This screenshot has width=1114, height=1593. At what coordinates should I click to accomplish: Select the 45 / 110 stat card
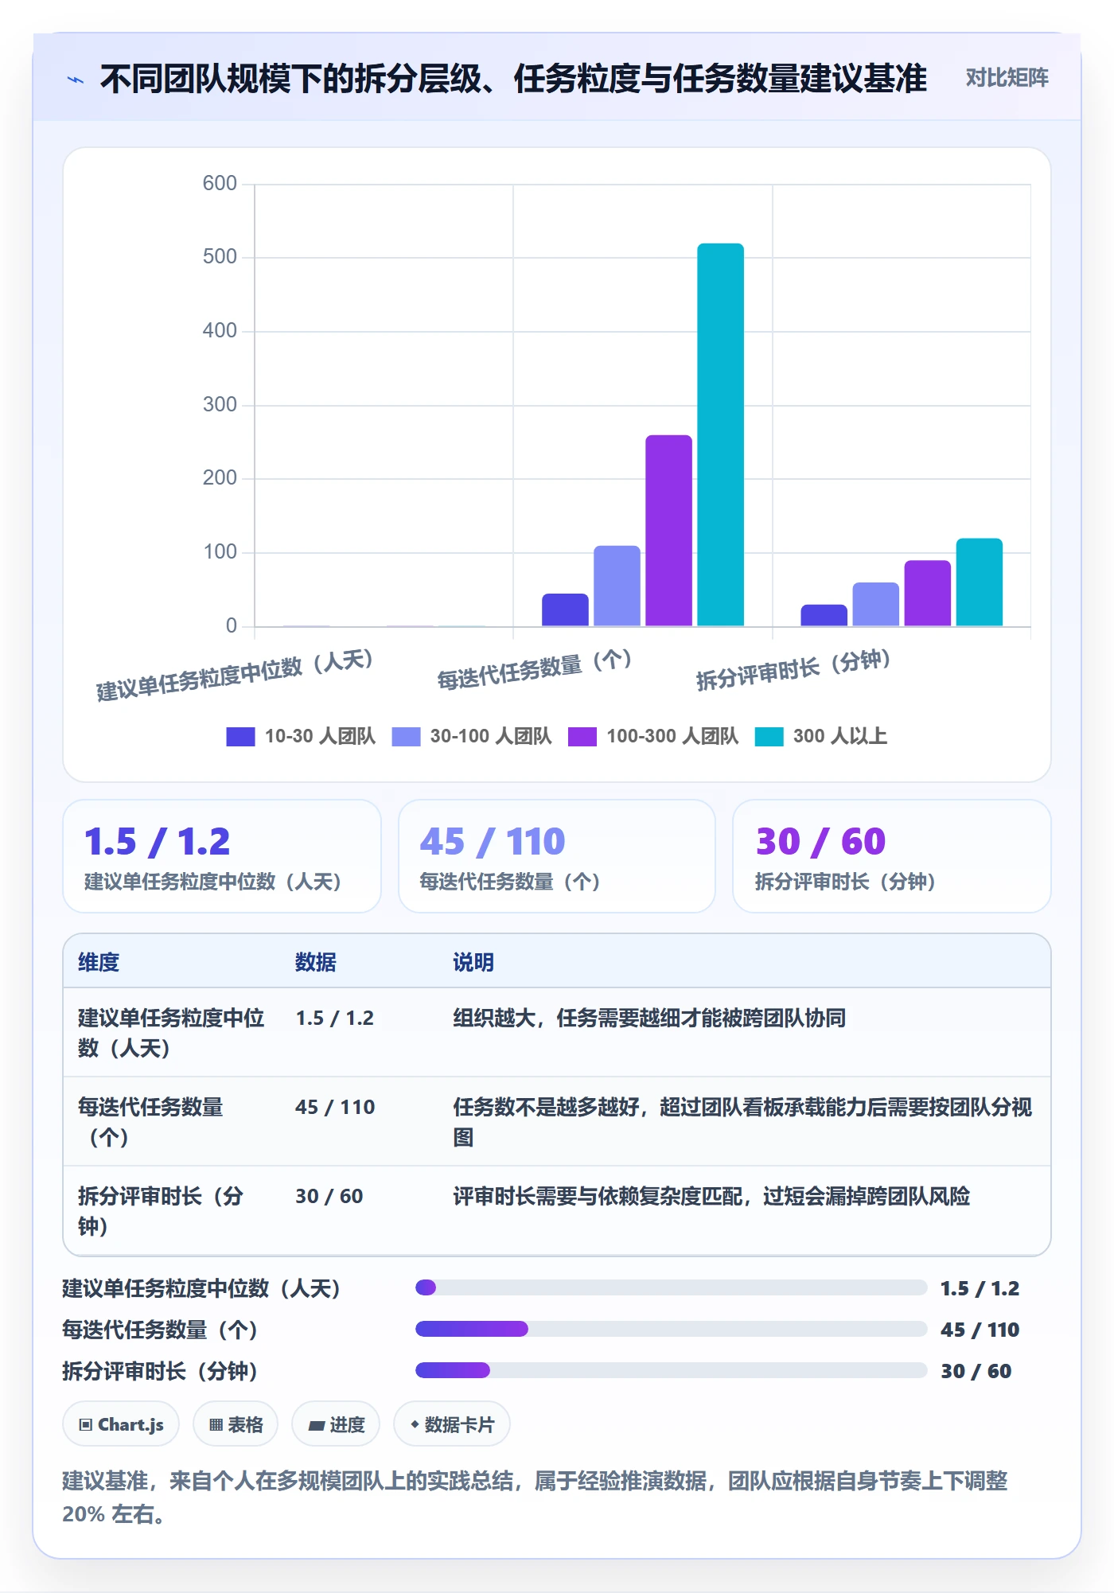pyautogui.click(x=557, y=856)
